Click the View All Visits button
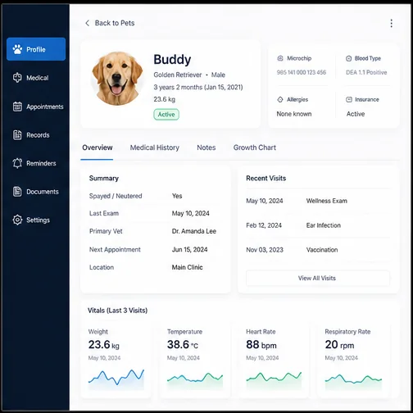Screen dimensions: 413x413 317,278
